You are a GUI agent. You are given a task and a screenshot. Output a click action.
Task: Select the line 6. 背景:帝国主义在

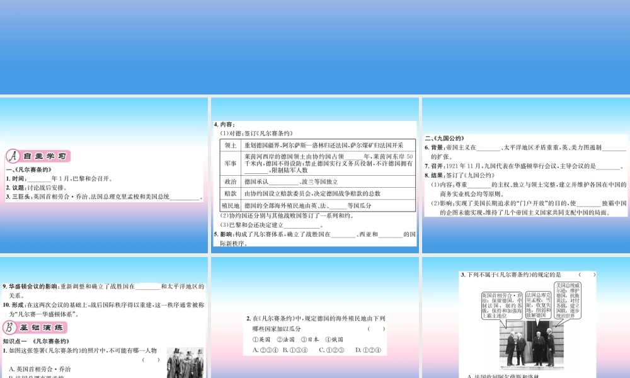tap(525, 152)
